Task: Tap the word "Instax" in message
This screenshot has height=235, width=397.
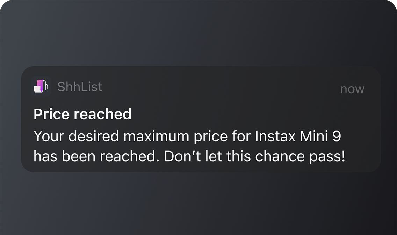Action: click(x=275, y=136)
